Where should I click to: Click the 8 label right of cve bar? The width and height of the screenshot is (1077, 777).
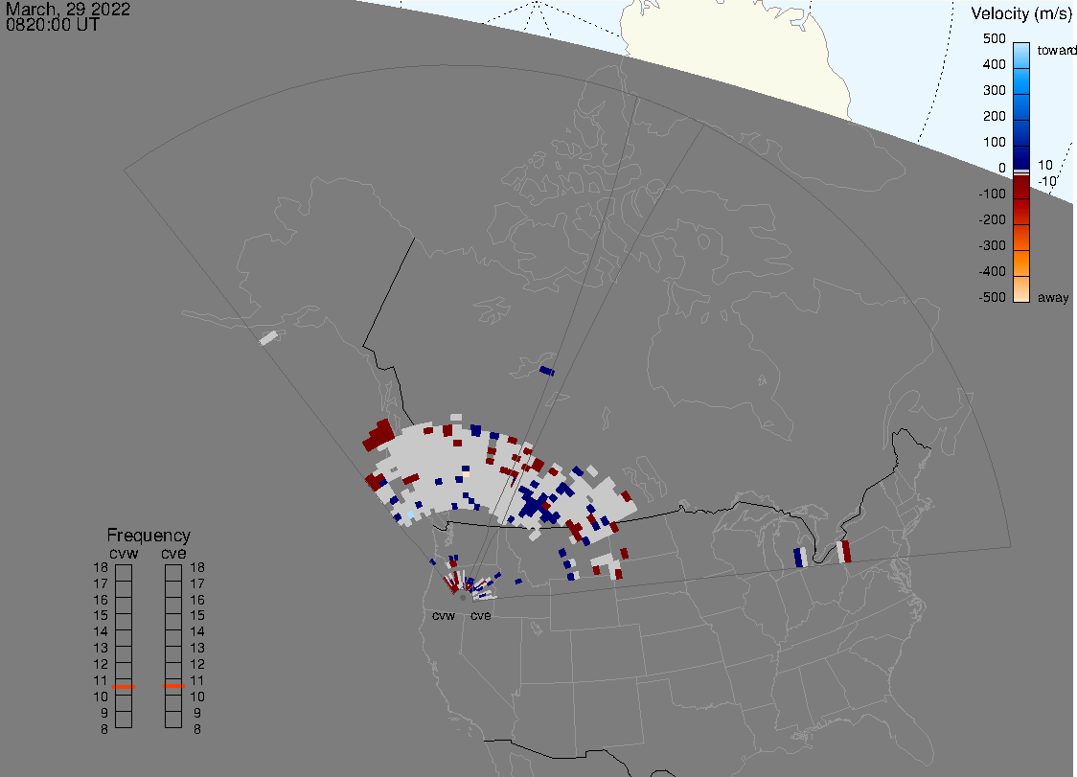(x=197, y=730)
